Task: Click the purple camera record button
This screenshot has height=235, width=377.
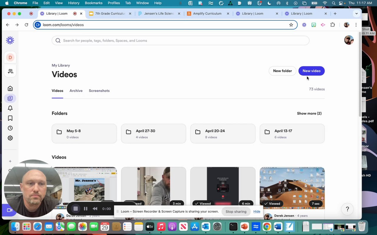Action: [x=9, y=210]
